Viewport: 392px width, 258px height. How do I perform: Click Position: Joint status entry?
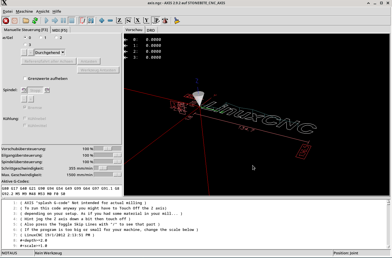tap(361, 253)
